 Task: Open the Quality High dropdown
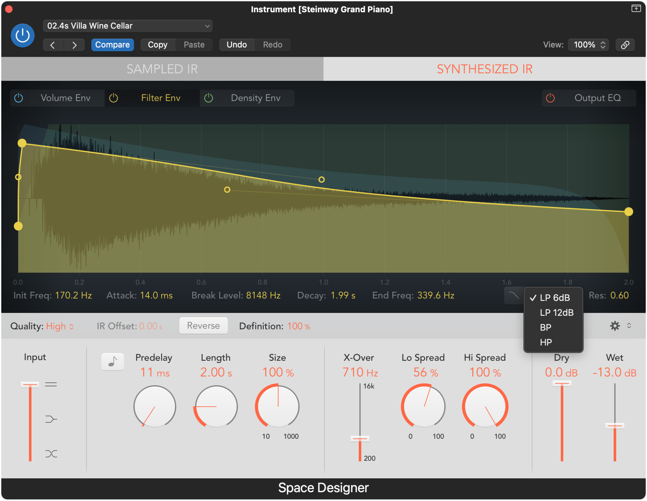pyautogui.click(x=60, y=326)
